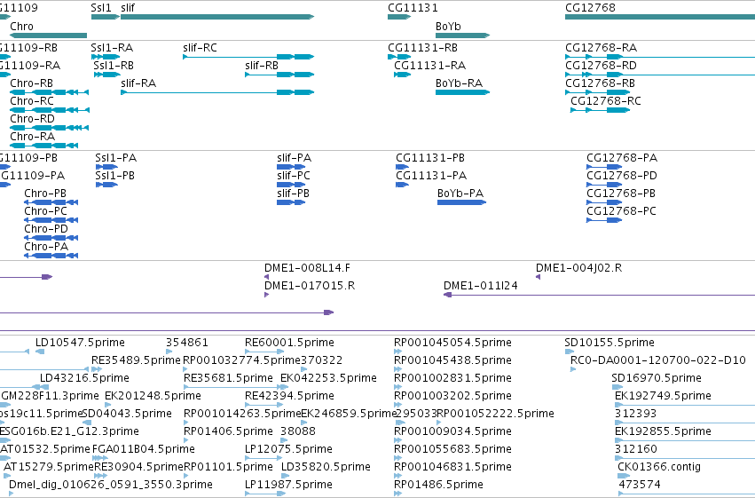Select the BoYb gene label

tap(448, 27)
